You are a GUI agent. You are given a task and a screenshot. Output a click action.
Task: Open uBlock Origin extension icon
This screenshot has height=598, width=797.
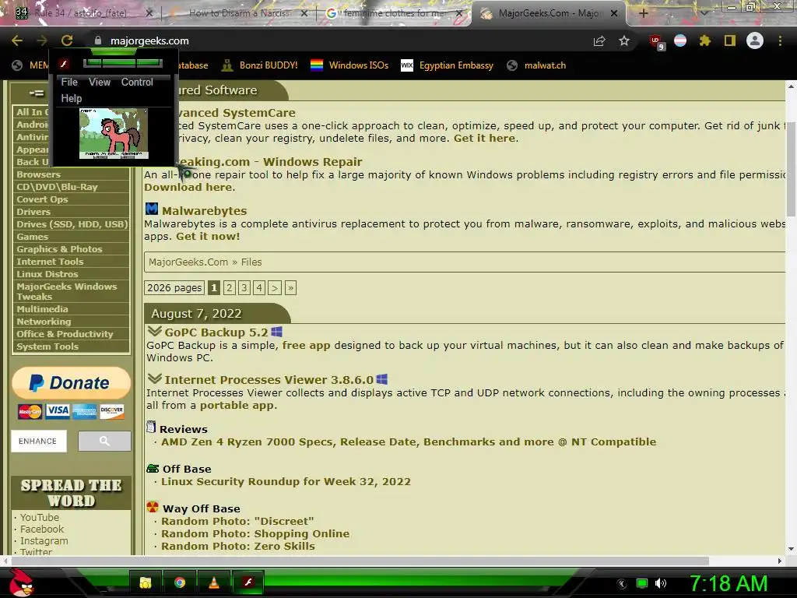[x=656, y=42]
